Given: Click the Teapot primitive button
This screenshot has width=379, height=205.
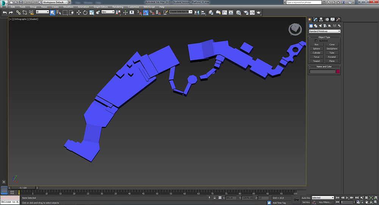Looking at the screenshot, I should [x=316, y=61].
